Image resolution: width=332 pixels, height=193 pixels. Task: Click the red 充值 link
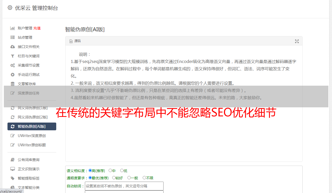coord(37,28)
